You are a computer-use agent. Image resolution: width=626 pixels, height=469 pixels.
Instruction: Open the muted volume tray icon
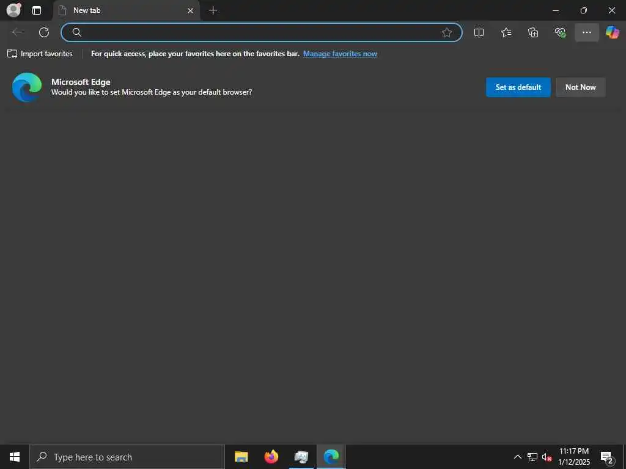click(547, 457)
